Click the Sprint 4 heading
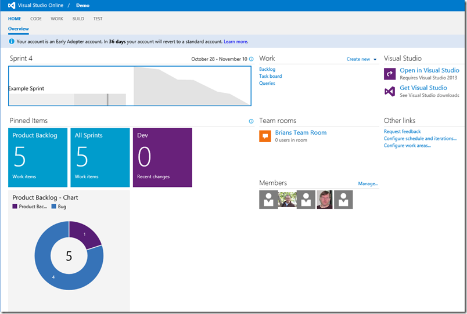Viewport: 467px width, 314px height. [x=21, y=59]
